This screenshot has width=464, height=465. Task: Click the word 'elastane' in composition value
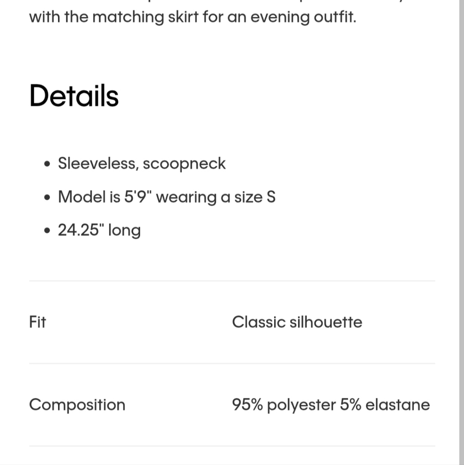click(398, 405)
